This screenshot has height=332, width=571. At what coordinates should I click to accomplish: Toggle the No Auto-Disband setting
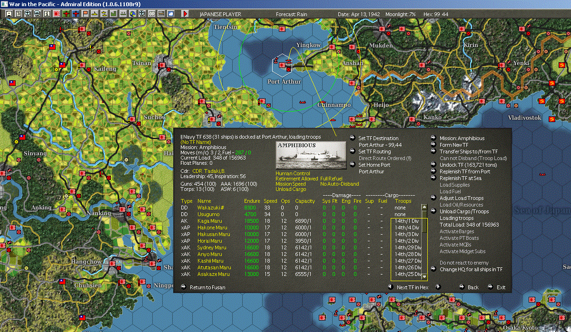coord(340,184)
